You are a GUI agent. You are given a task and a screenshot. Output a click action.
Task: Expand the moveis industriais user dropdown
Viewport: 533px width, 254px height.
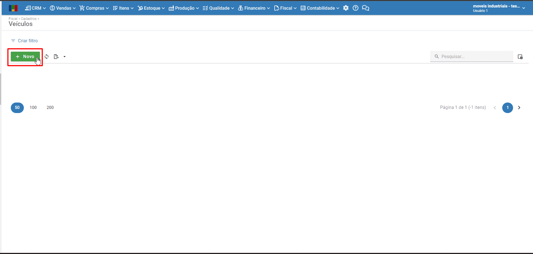499,8
